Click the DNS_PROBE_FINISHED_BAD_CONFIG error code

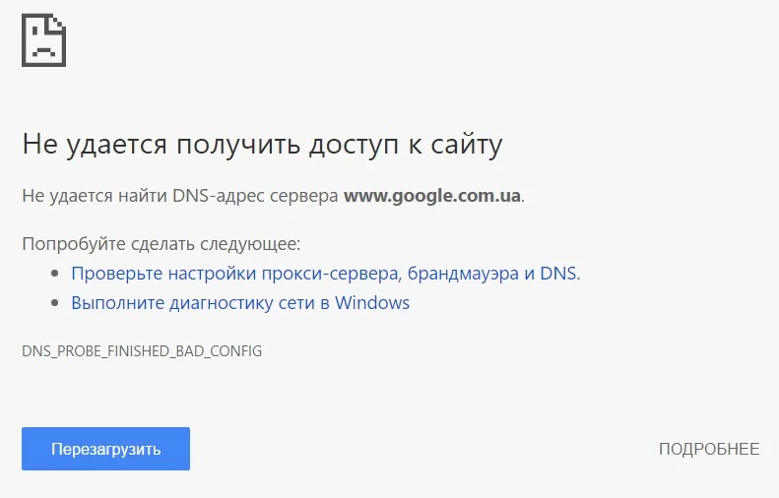tap(142, 351)
